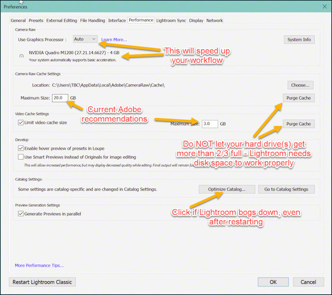Go to the File Handling tab

(x=93, y=21)
